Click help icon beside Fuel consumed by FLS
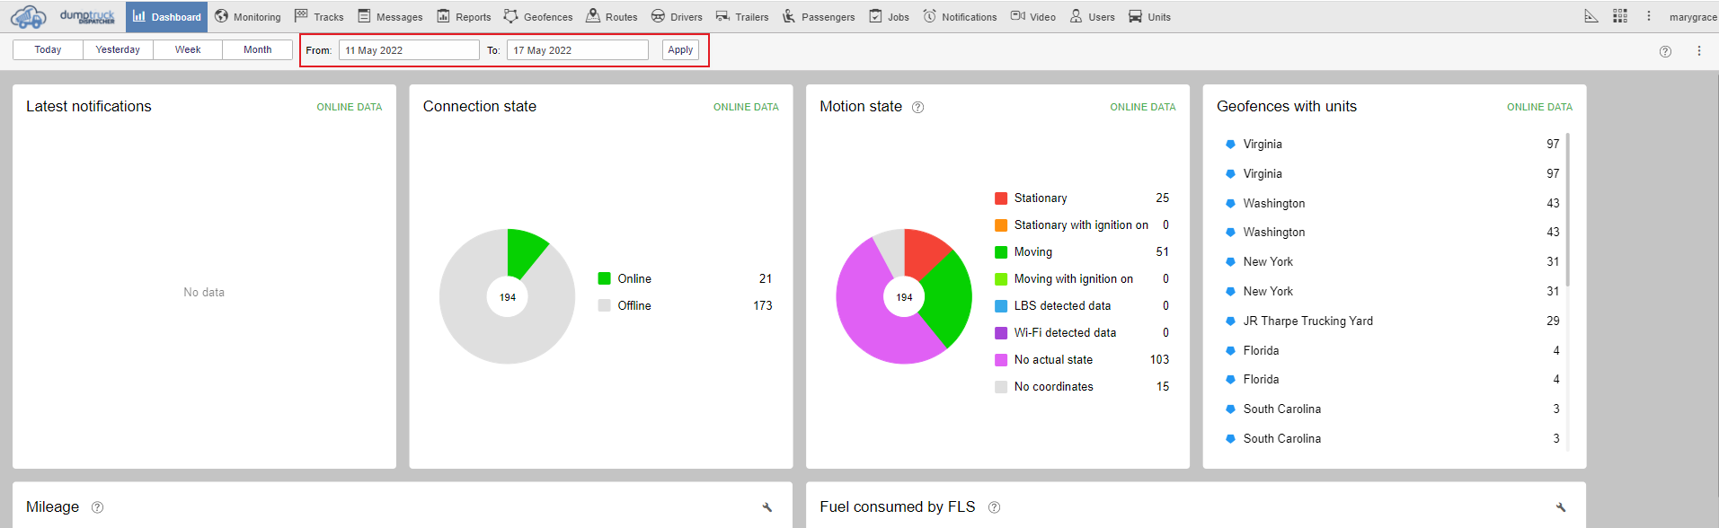 (x=994, y=507)
